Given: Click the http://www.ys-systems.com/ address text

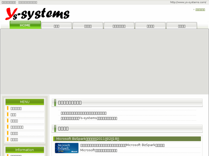Looking at the screenshot, I should [x=188, y=2].
